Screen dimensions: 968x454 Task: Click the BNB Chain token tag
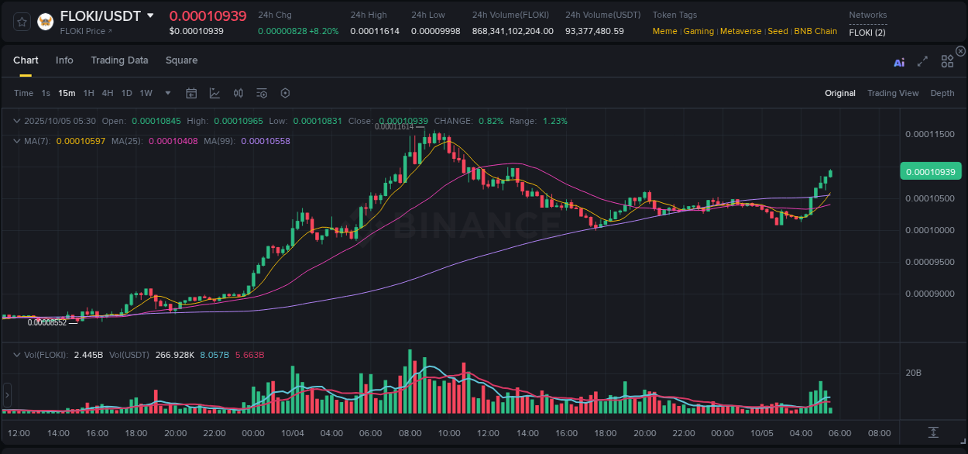pyautogui.click(x=815, y=31)
